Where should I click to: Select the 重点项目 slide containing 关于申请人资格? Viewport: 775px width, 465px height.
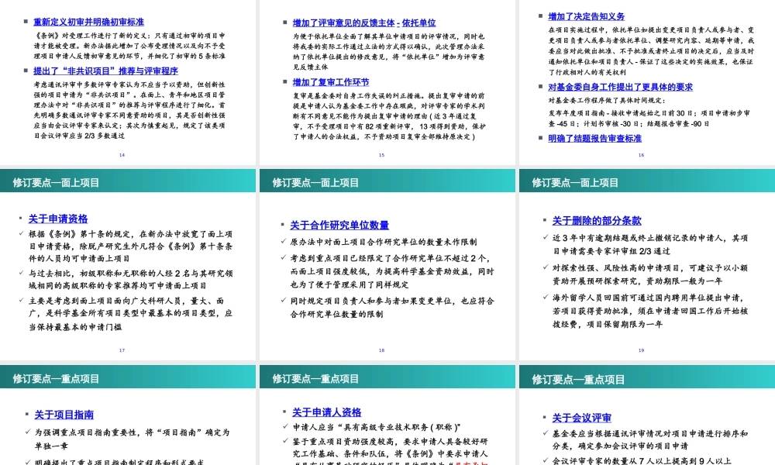click(x=387, y=415)
